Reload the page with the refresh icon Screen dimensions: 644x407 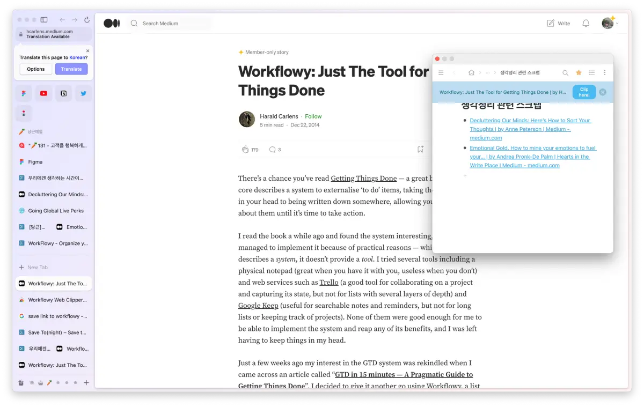click(x=87, y=20)
